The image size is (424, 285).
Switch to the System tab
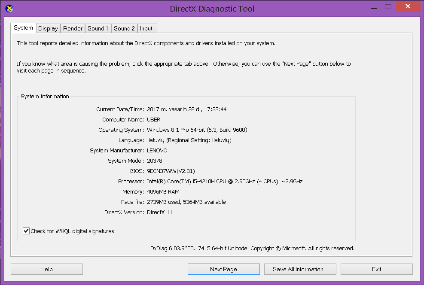pyautogui.click(x=23, y=28)
